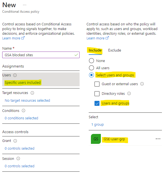
Task: Select the All users radio option
Action: click(91, 68)
